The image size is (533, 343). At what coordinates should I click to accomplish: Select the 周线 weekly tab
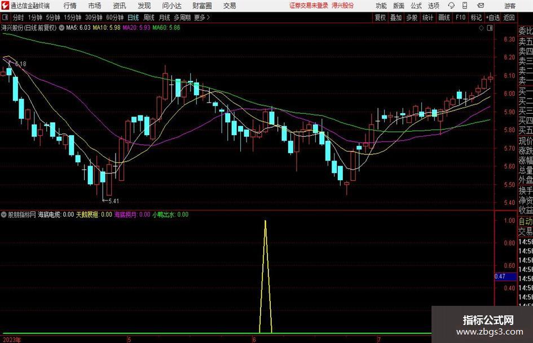(149, 17)
